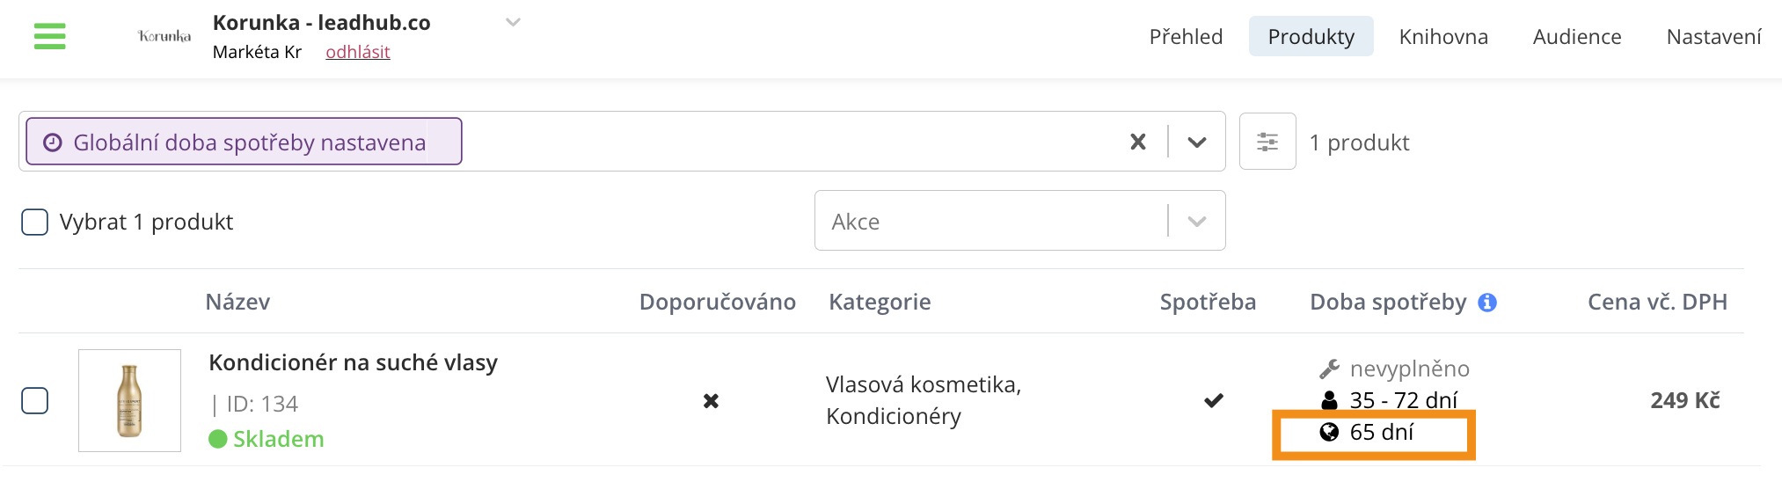Open the filter settings sliders icon
Image resolution: width=1782 pixels, height=482 pixels.
tap(1267, 142)
